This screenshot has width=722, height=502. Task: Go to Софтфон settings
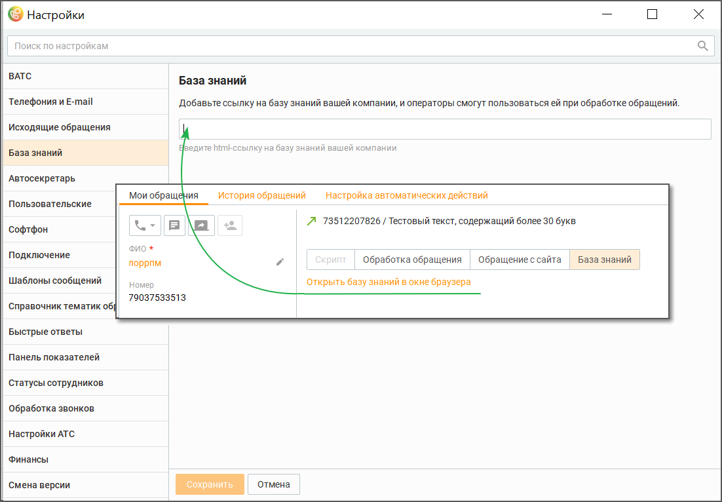pos(60,229)
